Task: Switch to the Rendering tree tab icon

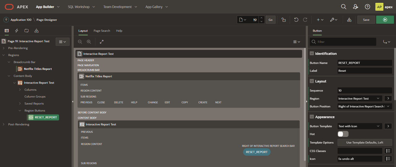Action: (7, 31)
